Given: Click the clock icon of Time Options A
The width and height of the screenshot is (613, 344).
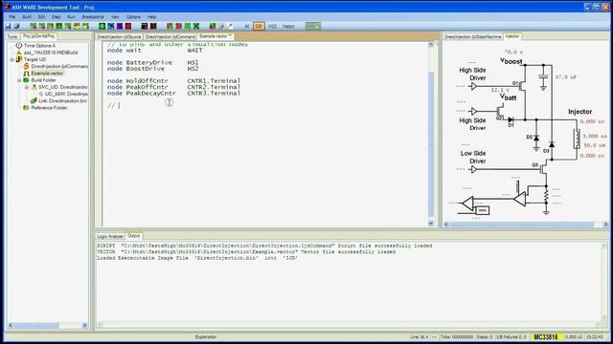Looking at the screenshot, I should tap(18, 46).
